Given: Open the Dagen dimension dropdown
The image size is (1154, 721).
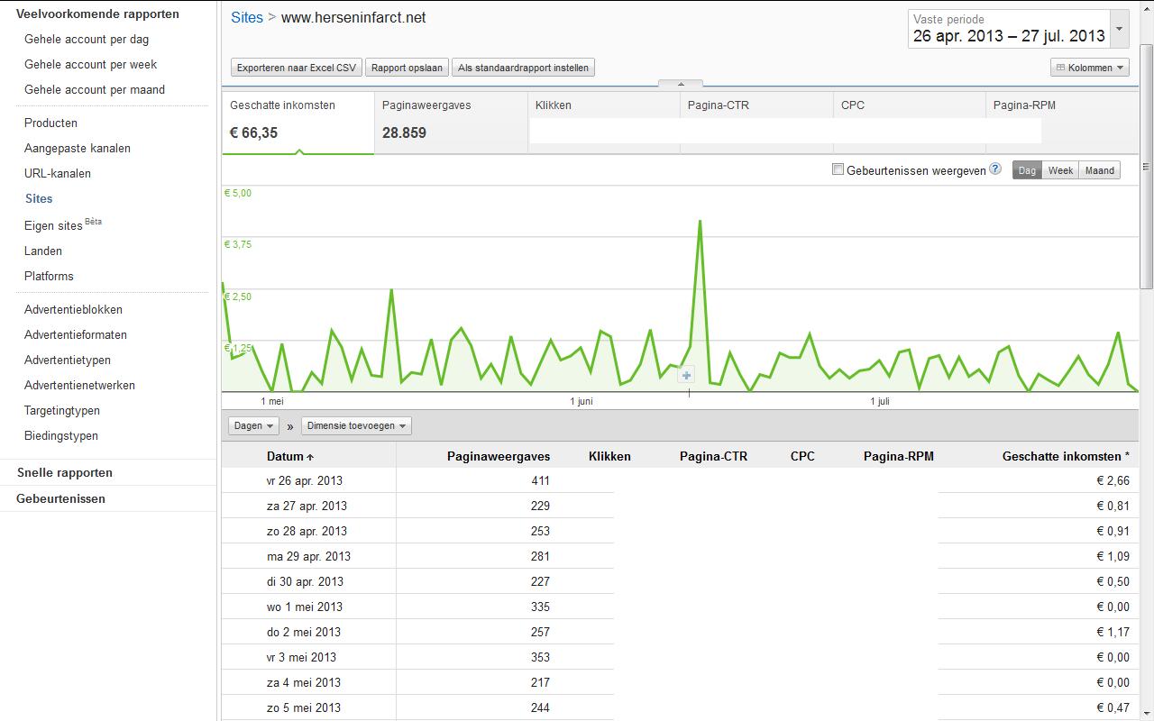Looking at the screenshot, I should click(x=255, y=425).
